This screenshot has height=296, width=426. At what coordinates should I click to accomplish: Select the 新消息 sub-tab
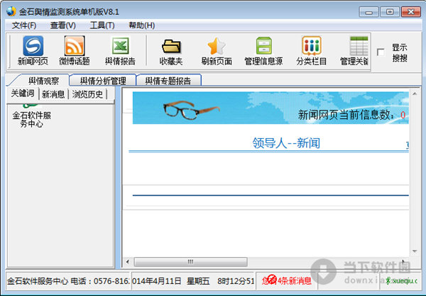[53, 94]
